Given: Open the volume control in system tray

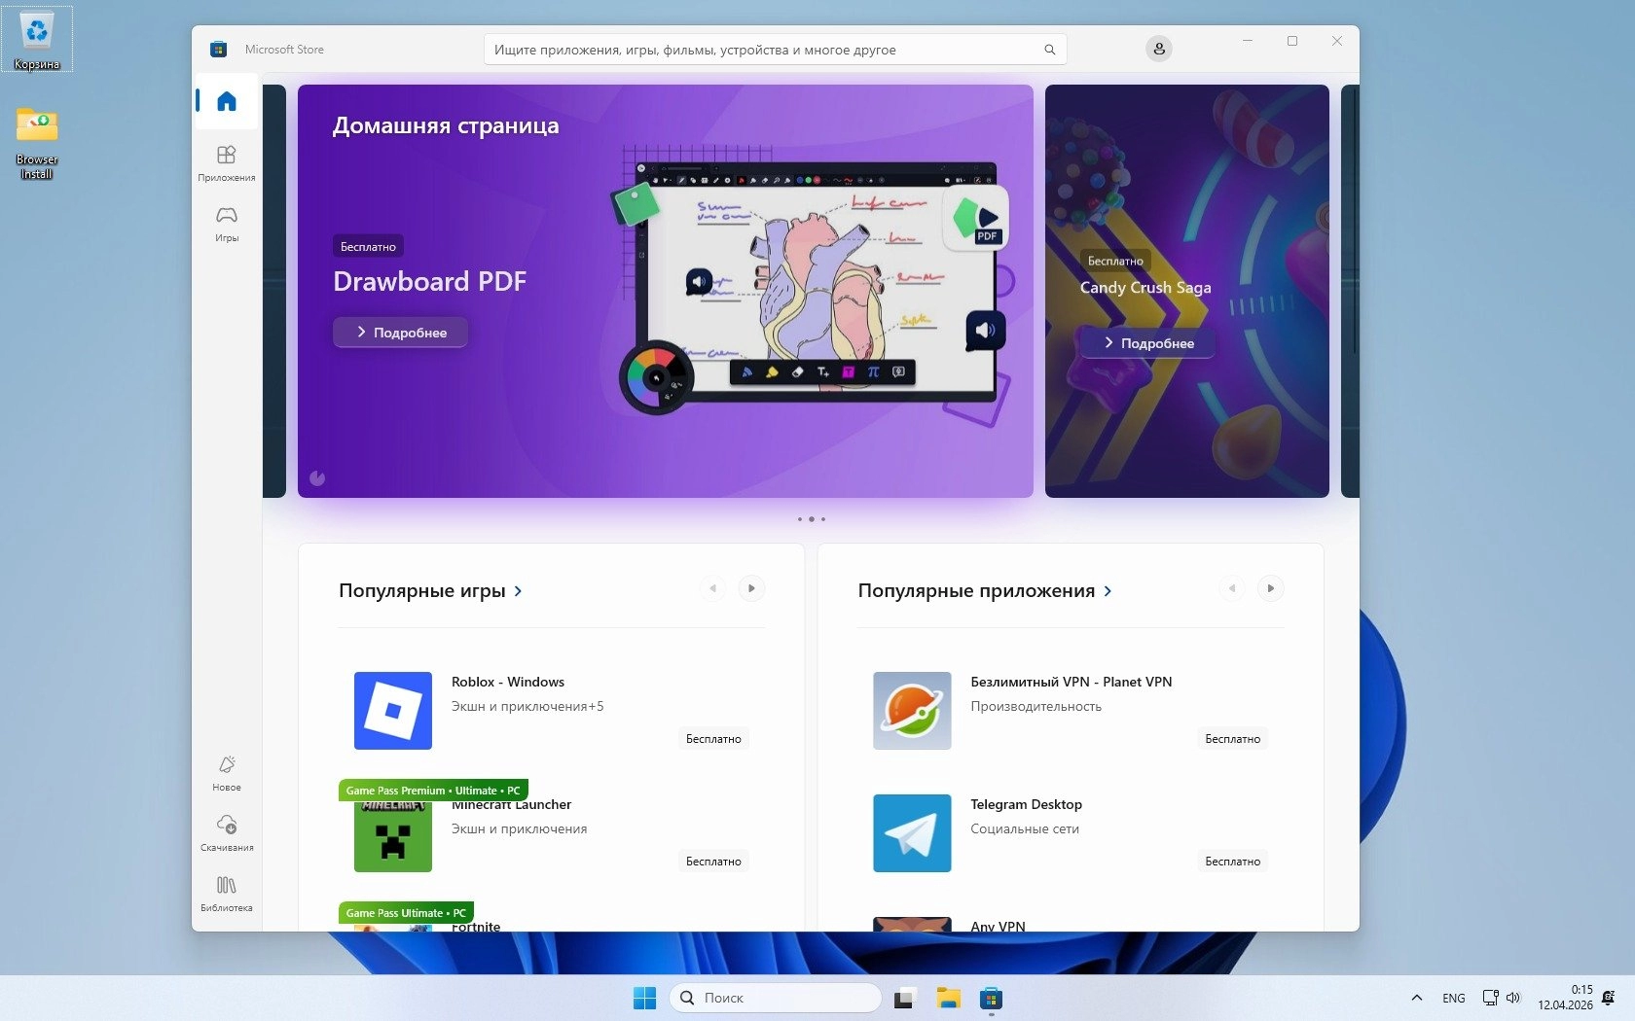Looking at the screenshot, I should 1513,998.
